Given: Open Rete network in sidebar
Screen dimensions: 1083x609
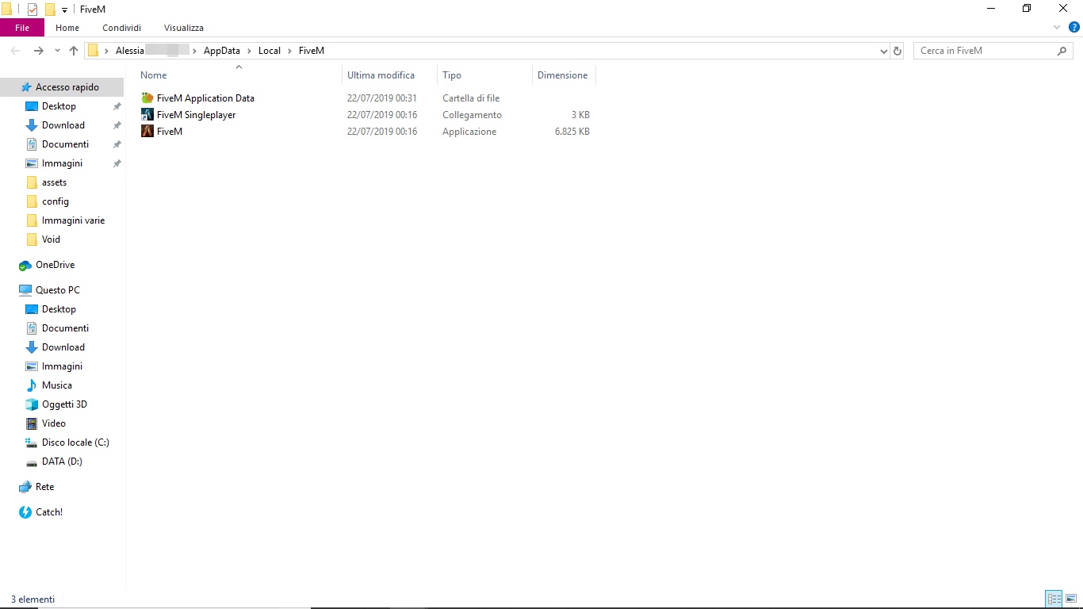Looking at the screenshot, I should tap(44, 487).
